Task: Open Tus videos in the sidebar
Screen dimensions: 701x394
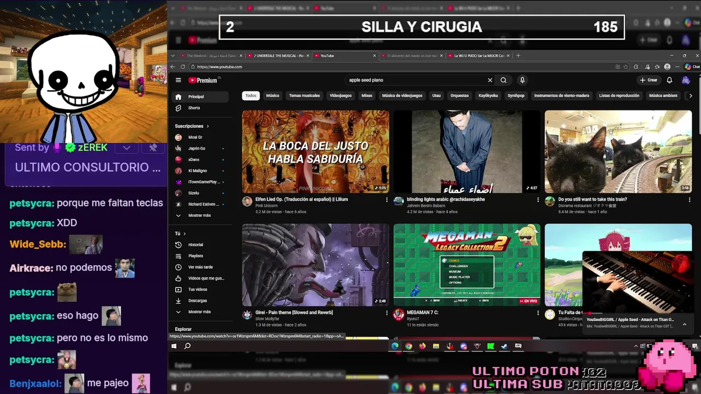Action: pos(200,289)
